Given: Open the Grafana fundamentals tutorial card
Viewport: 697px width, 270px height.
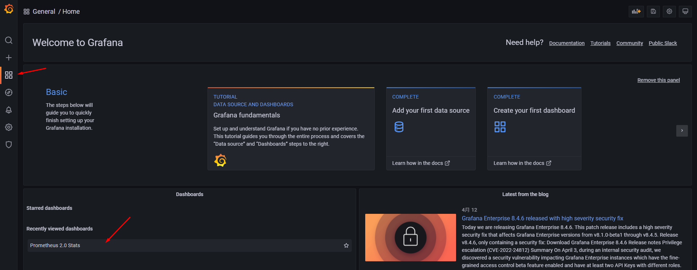Looking at the screenshot, I should [x=291, y=129].
